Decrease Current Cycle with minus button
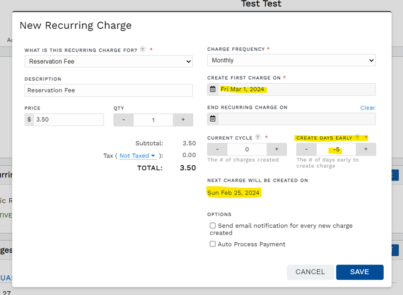The height and width of the screenshot is (295, 403). (217, 149)
